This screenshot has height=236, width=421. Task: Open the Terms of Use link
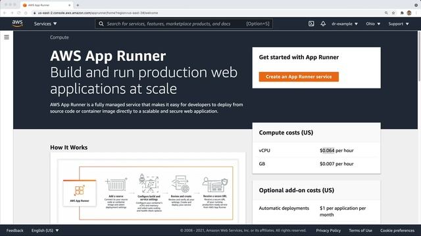[x=360, y=230]
